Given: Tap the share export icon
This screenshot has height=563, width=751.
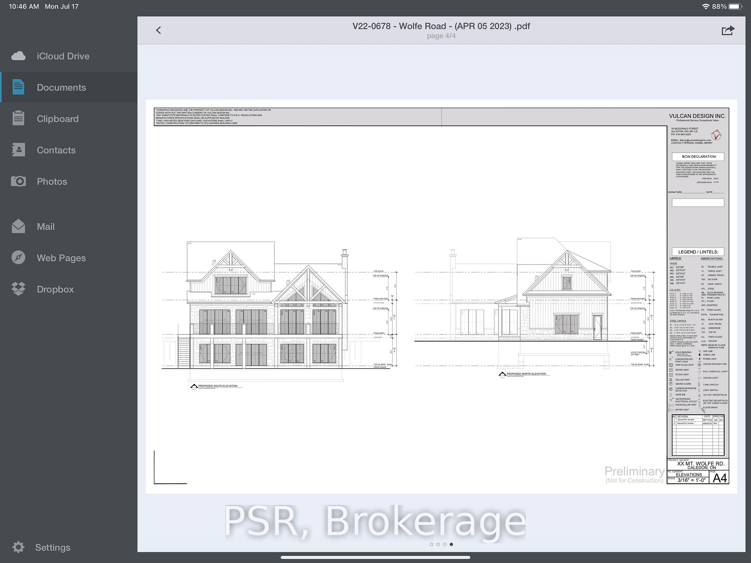Looking at the screenshot, I should pyautogui.click(x=728, y=30).
